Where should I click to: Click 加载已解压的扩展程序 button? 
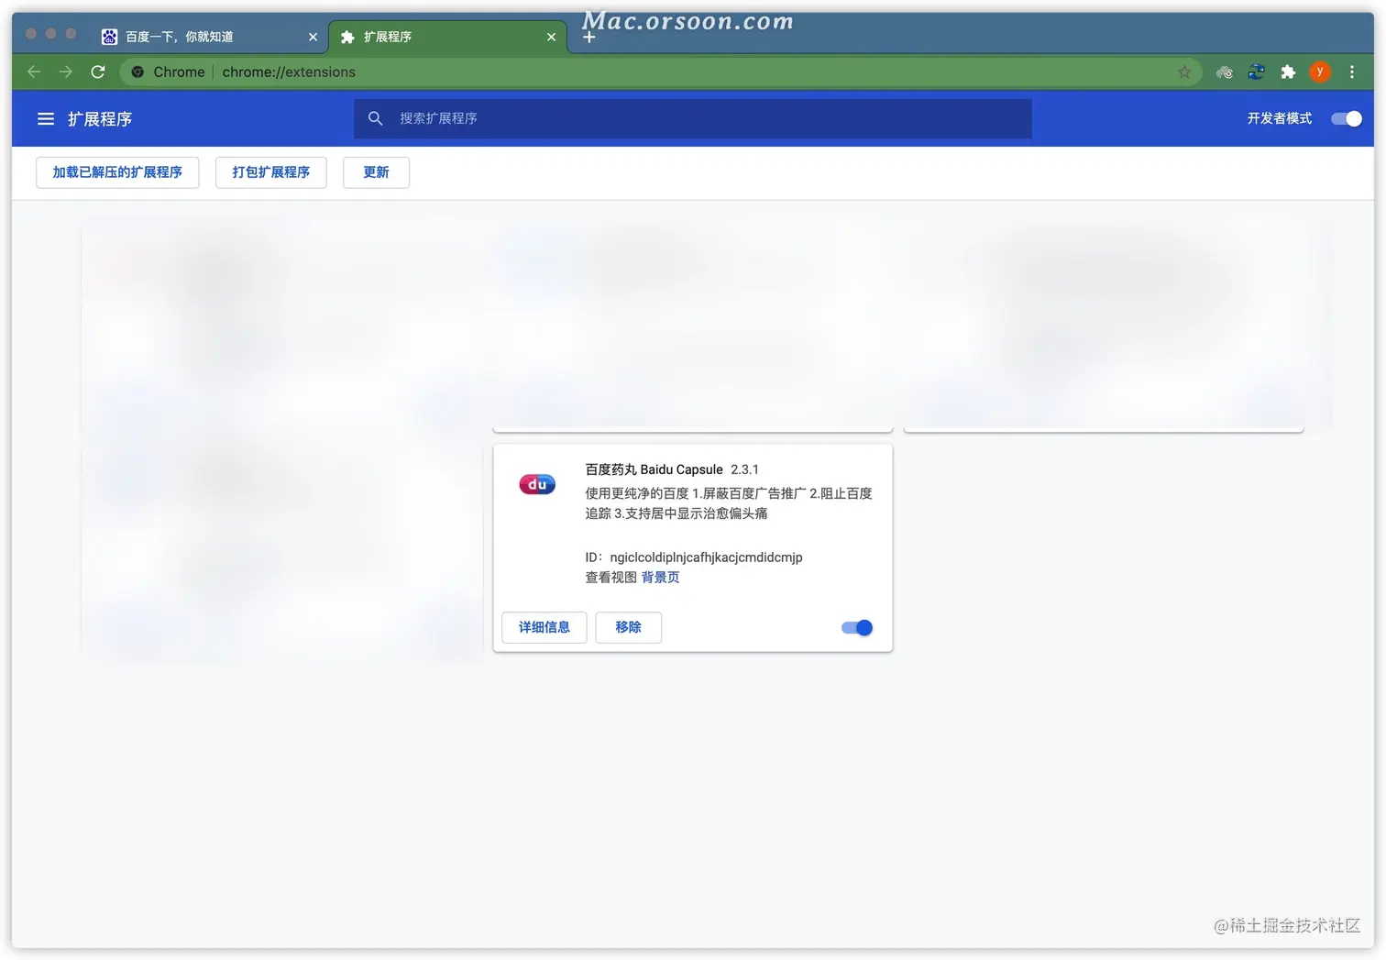(x=117, y=172)
